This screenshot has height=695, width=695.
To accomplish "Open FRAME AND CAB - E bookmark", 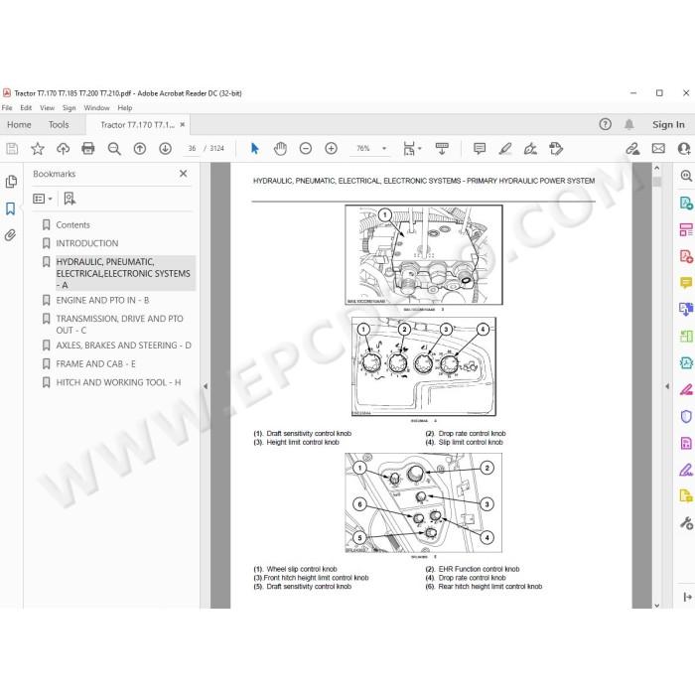I will tap(95, 364).
